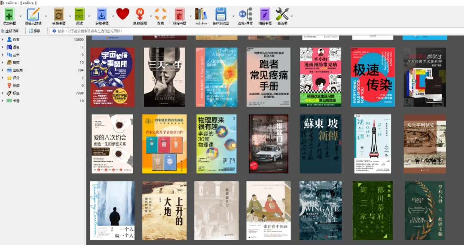
Task: Select 德川幕府与御三家 green cover
Action: (372, 211)
